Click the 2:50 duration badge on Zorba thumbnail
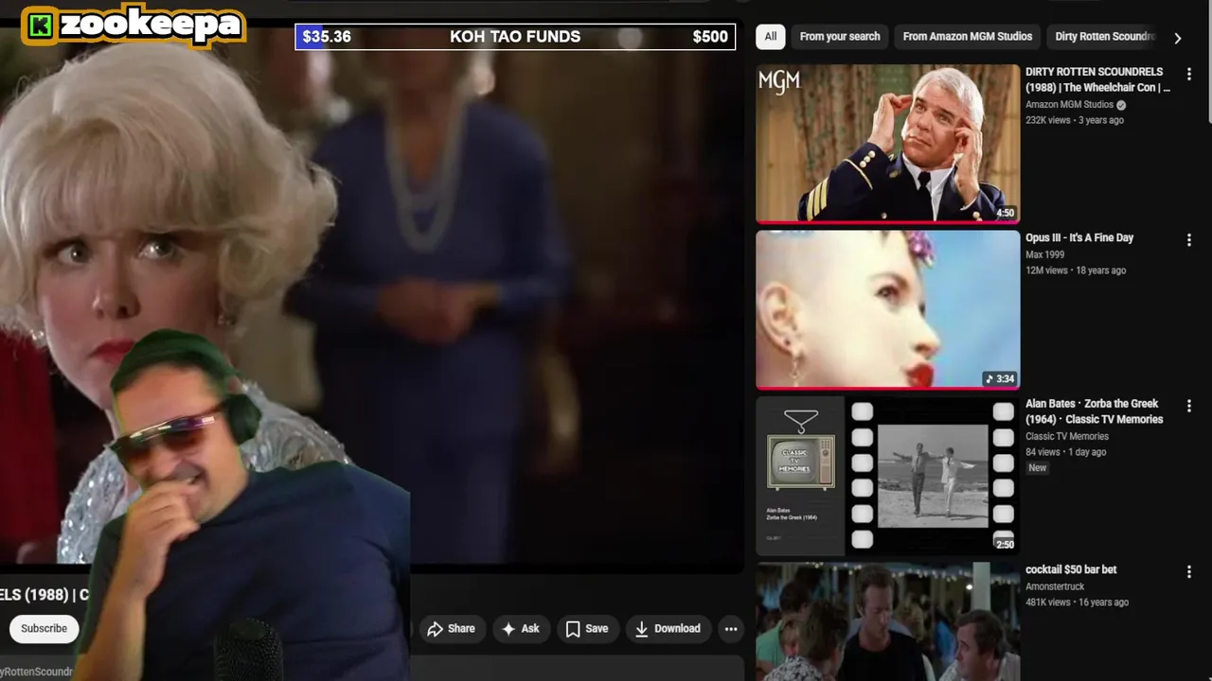 click(1005, 545)
